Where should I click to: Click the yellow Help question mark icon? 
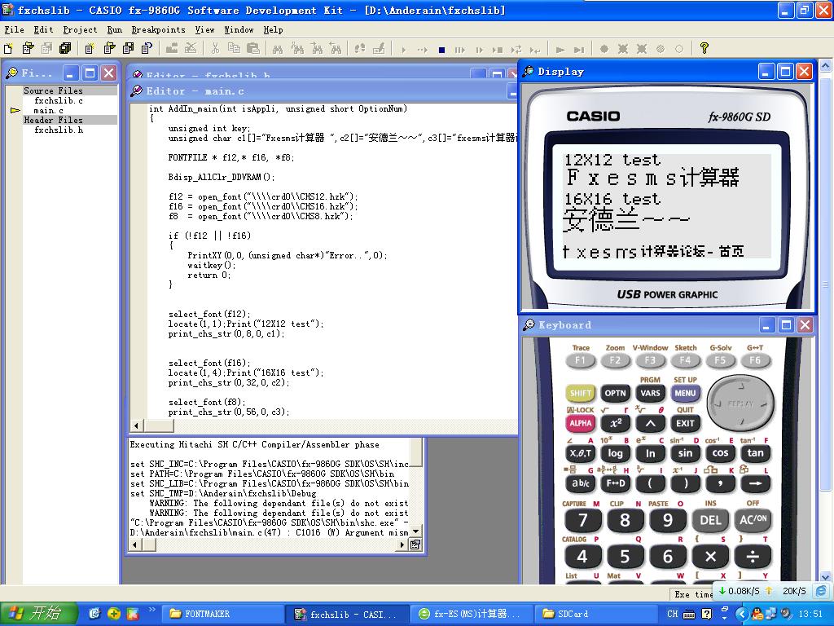[705, 48]
